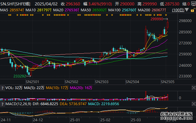Click the 233000 price axis label

pos(185,76)
